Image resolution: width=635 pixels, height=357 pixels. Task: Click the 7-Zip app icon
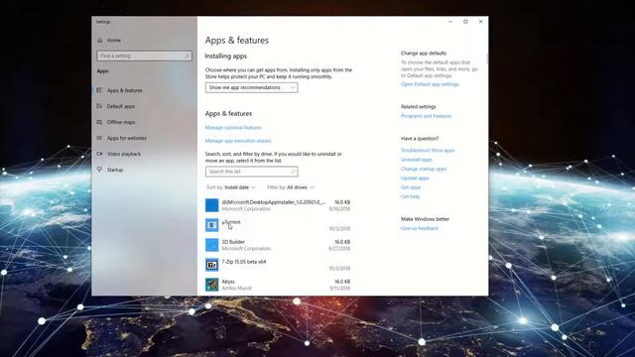point(211,265)
